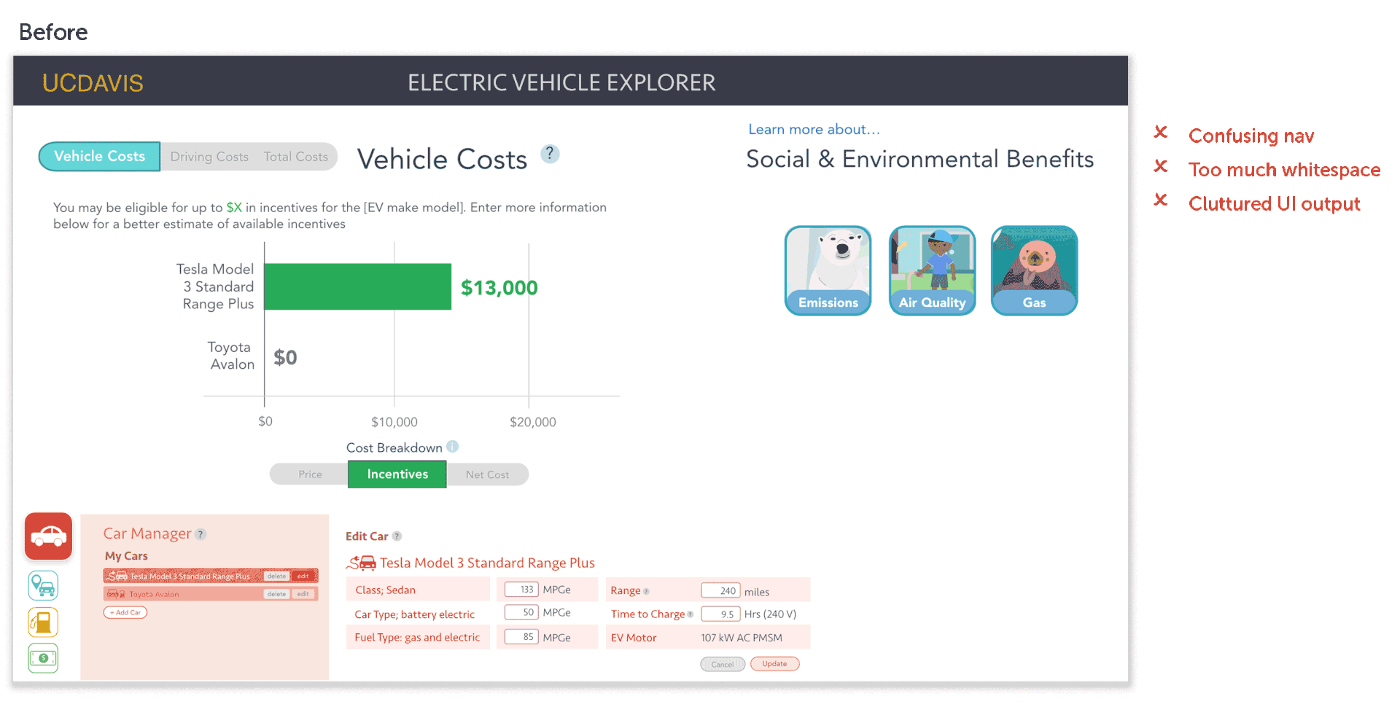
Task: Click the green Tesla Model 3 incentives bar
Action: 358,286
